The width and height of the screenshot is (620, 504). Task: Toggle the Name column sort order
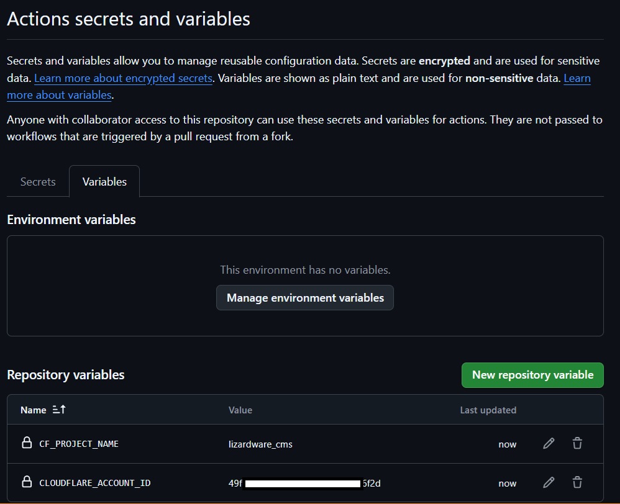pyautogui.click(x=58, y=409)
